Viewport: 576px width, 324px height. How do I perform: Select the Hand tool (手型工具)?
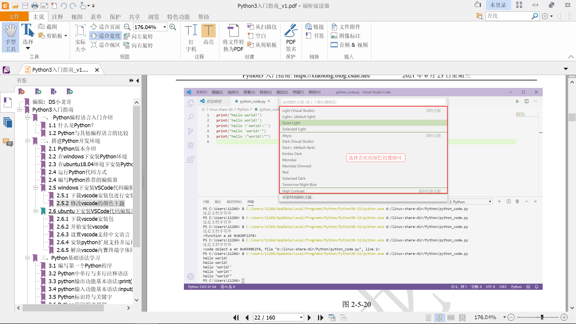[x=10, y=37]
